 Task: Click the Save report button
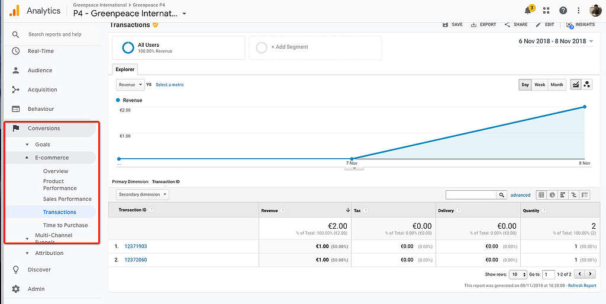point(453,24)
